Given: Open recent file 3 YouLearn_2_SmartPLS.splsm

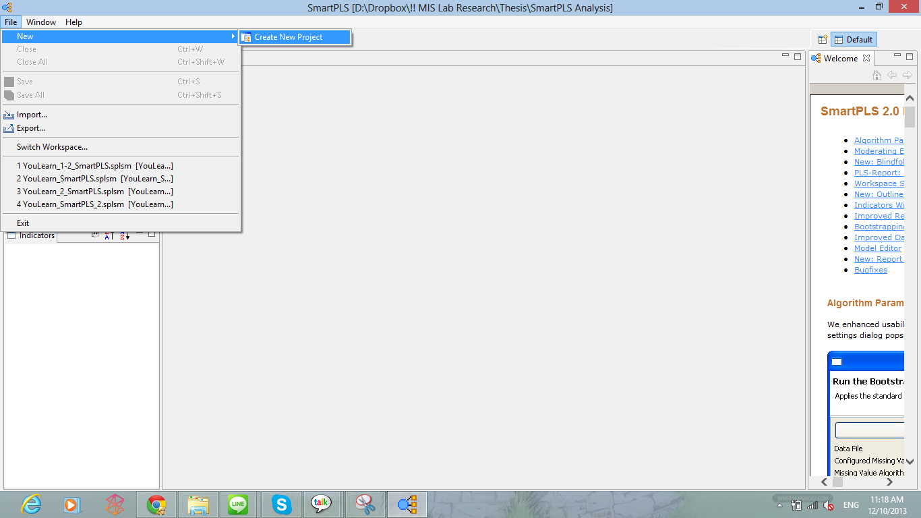Looking at the screenshot, I should coord(121,192).
